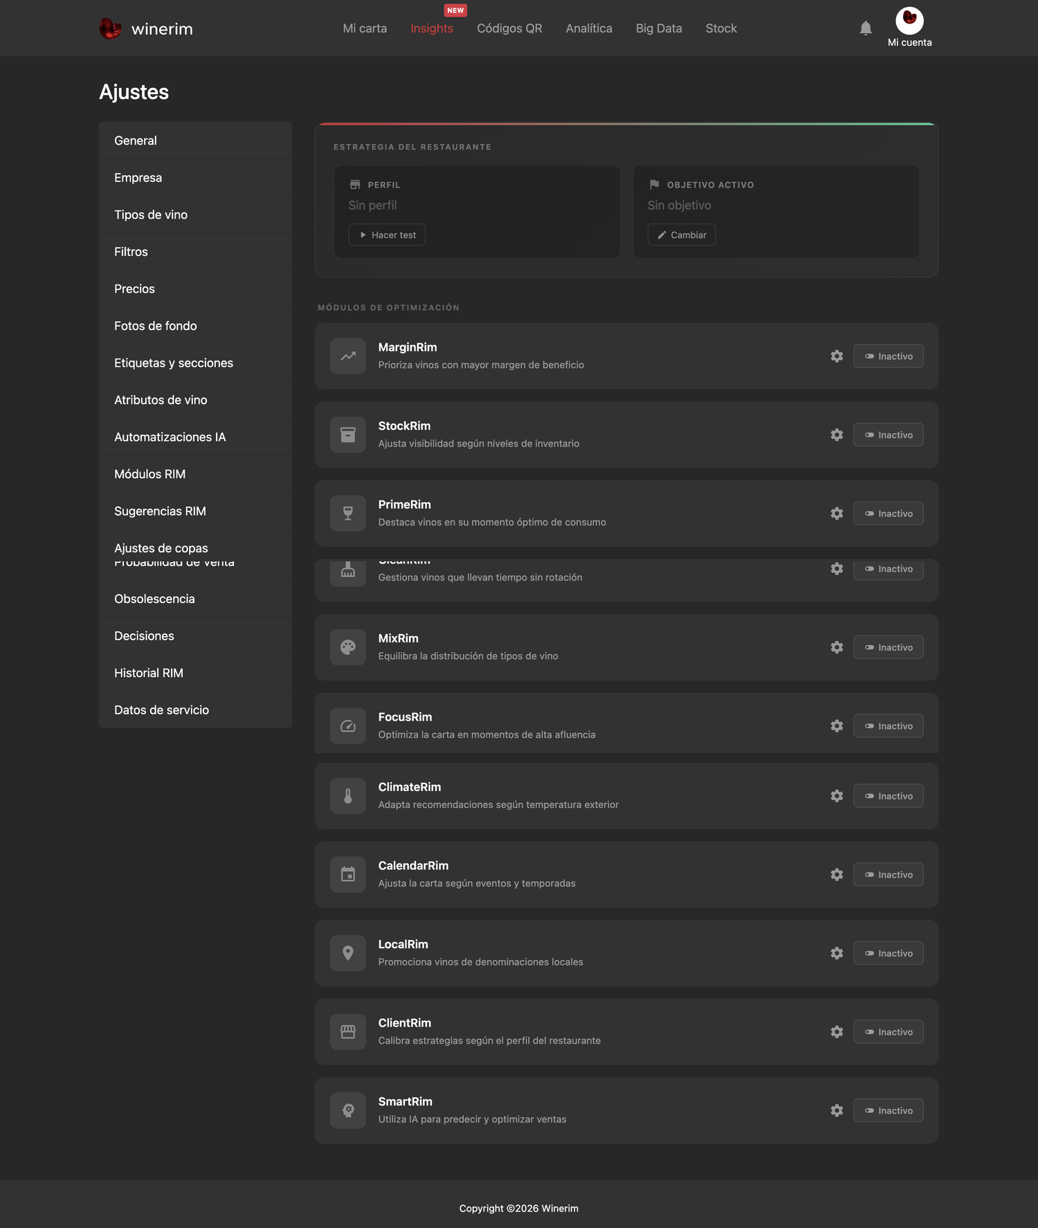Screen dimensions: 1038x1228
Task: Open MarginRim settings gear
Action: click(x=837, y=356)
